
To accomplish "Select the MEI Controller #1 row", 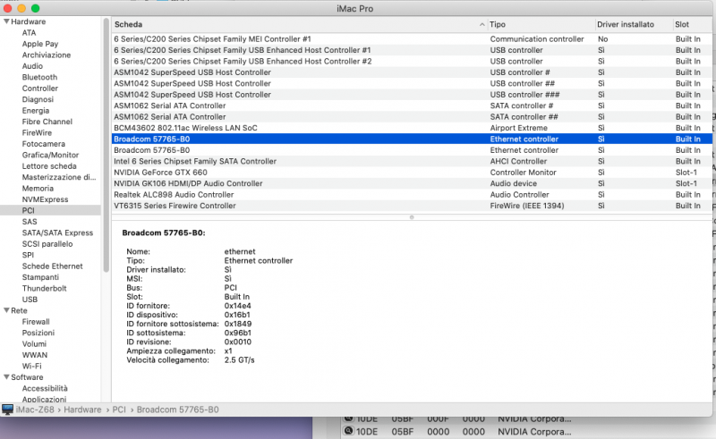I will (412, 39).
